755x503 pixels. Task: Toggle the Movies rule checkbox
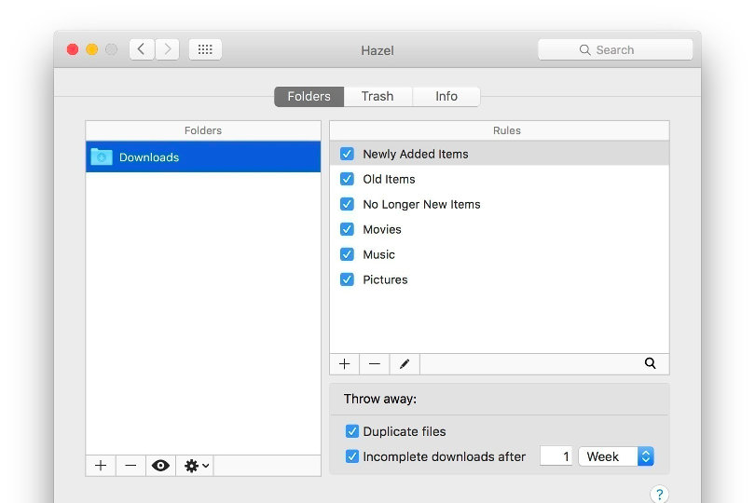pos(347,229)
